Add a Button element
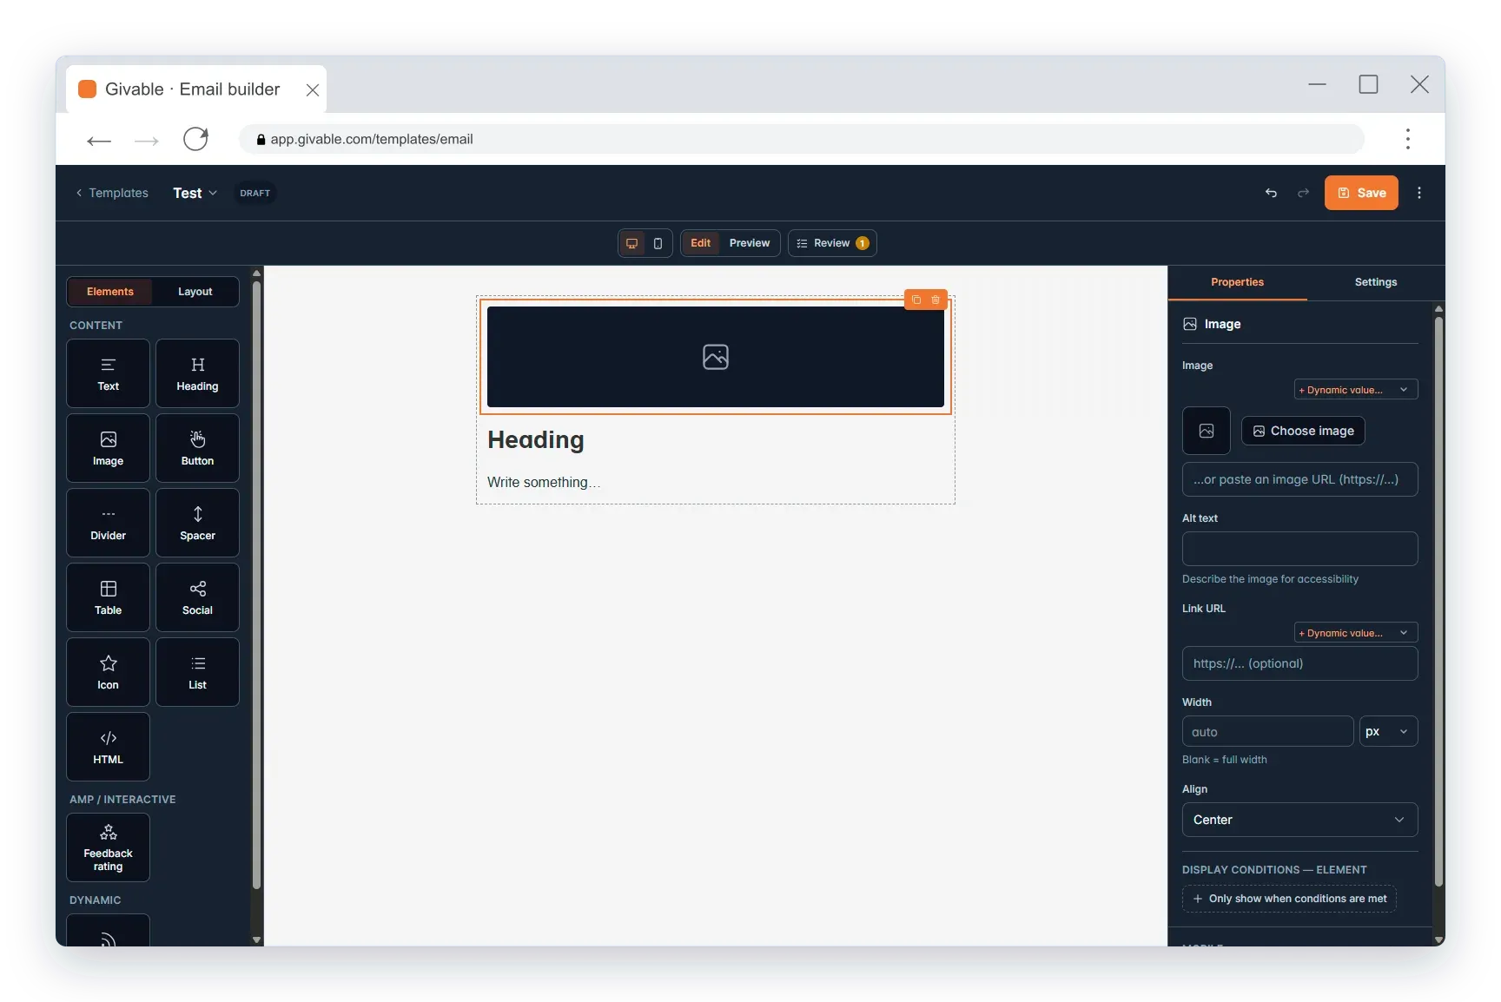Viewport: 1501px width, 1002px height. 197,448
